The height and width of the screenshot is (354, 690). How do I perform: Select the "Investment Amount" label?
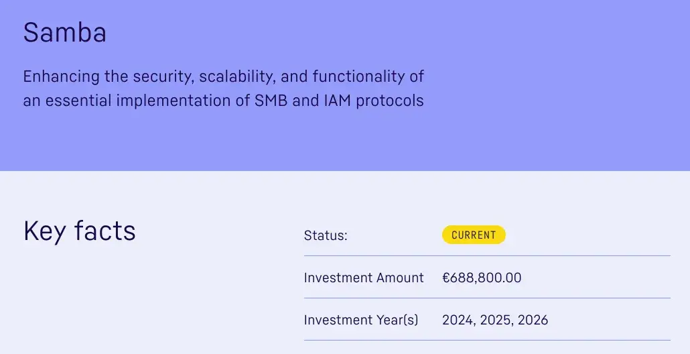364,278
